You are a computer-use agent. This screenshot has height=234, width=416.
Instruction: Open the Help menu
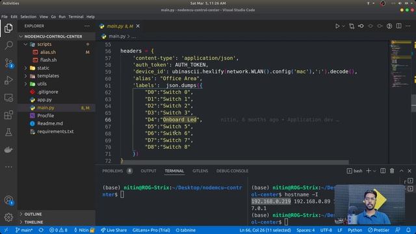(90, 16)
